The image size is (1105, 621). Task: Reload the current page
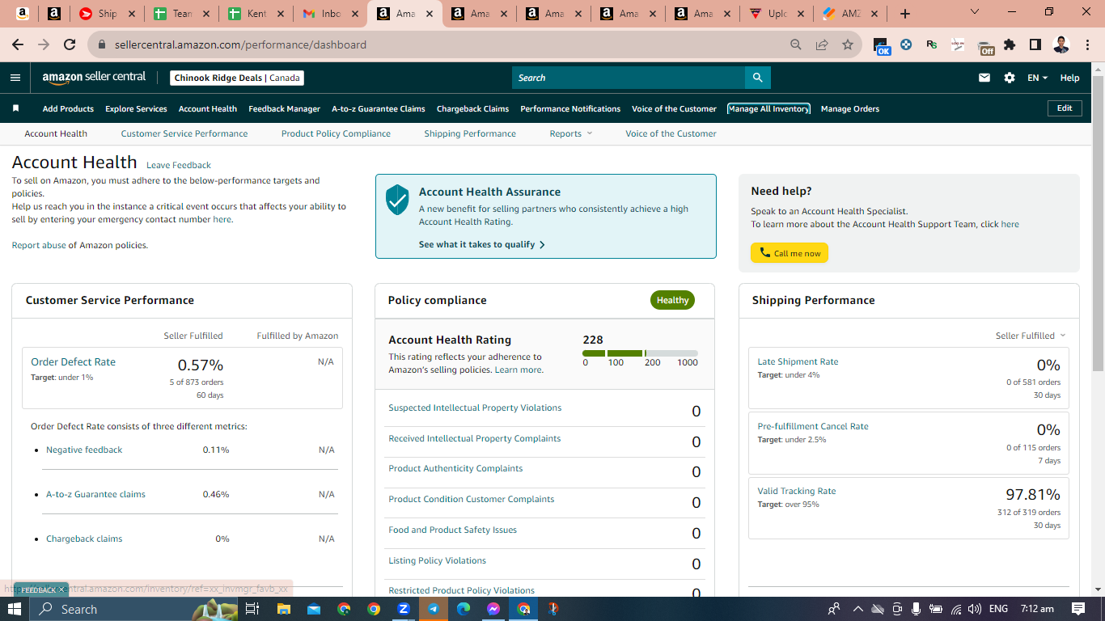click(x=70, y=44)
